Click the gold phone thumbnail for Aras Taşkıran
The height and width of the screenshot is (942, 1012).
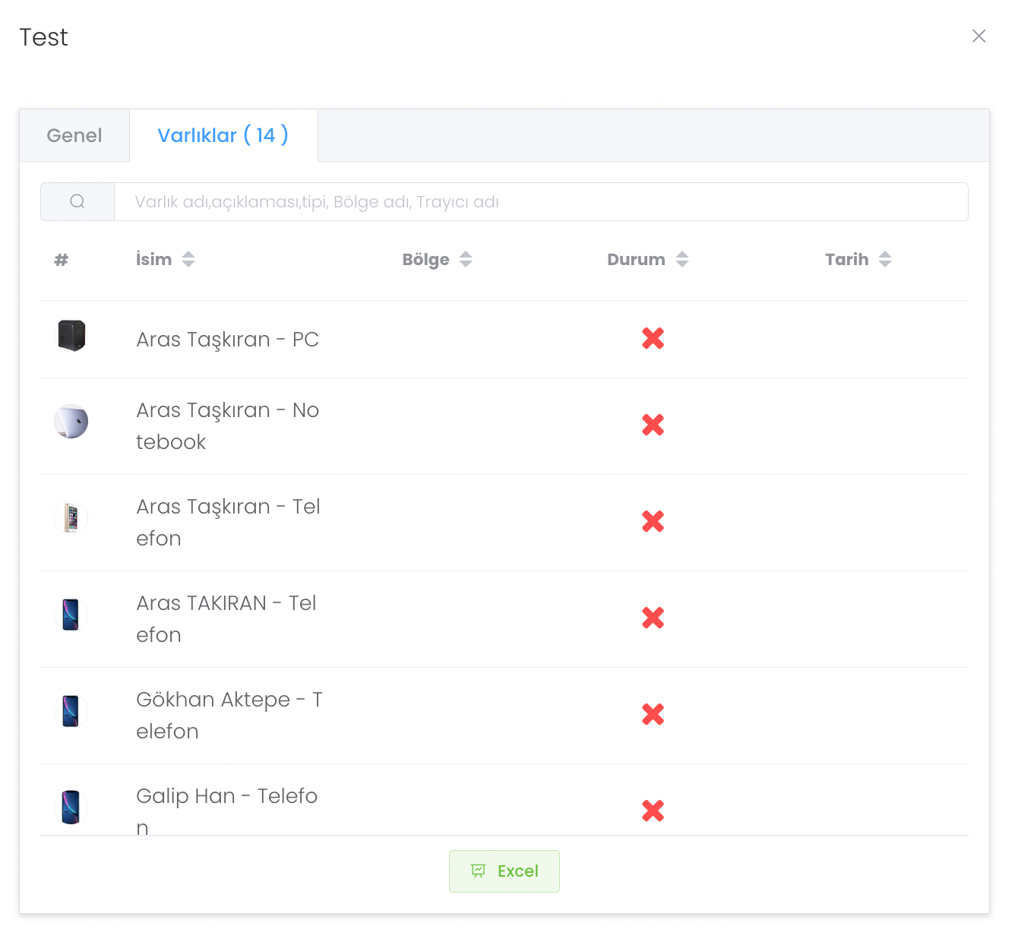click(x=71, y=518)
